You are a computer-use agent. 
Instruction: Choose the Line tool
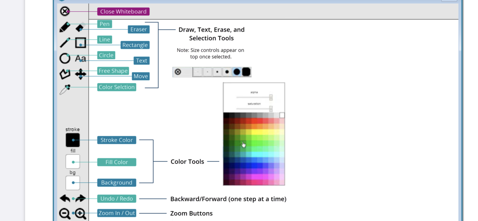(x=65, y=43)
